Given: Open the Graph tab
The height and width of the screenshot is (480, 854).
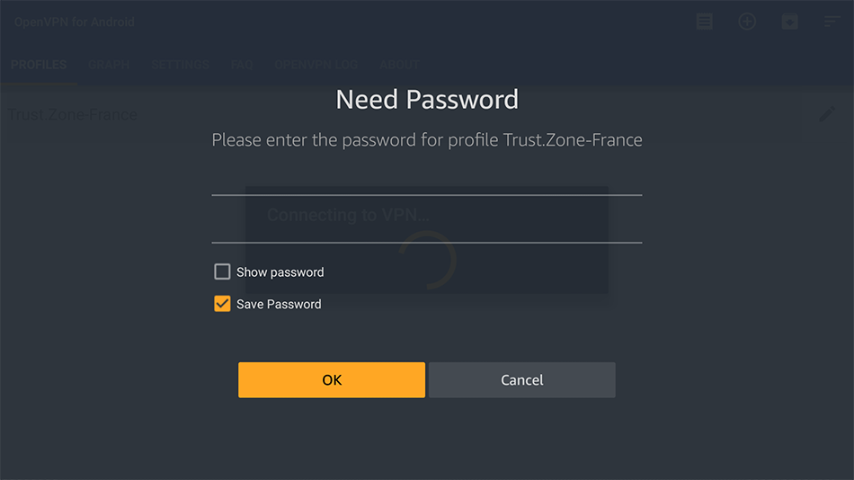Looking at the screenshot, I should point(109,65).
